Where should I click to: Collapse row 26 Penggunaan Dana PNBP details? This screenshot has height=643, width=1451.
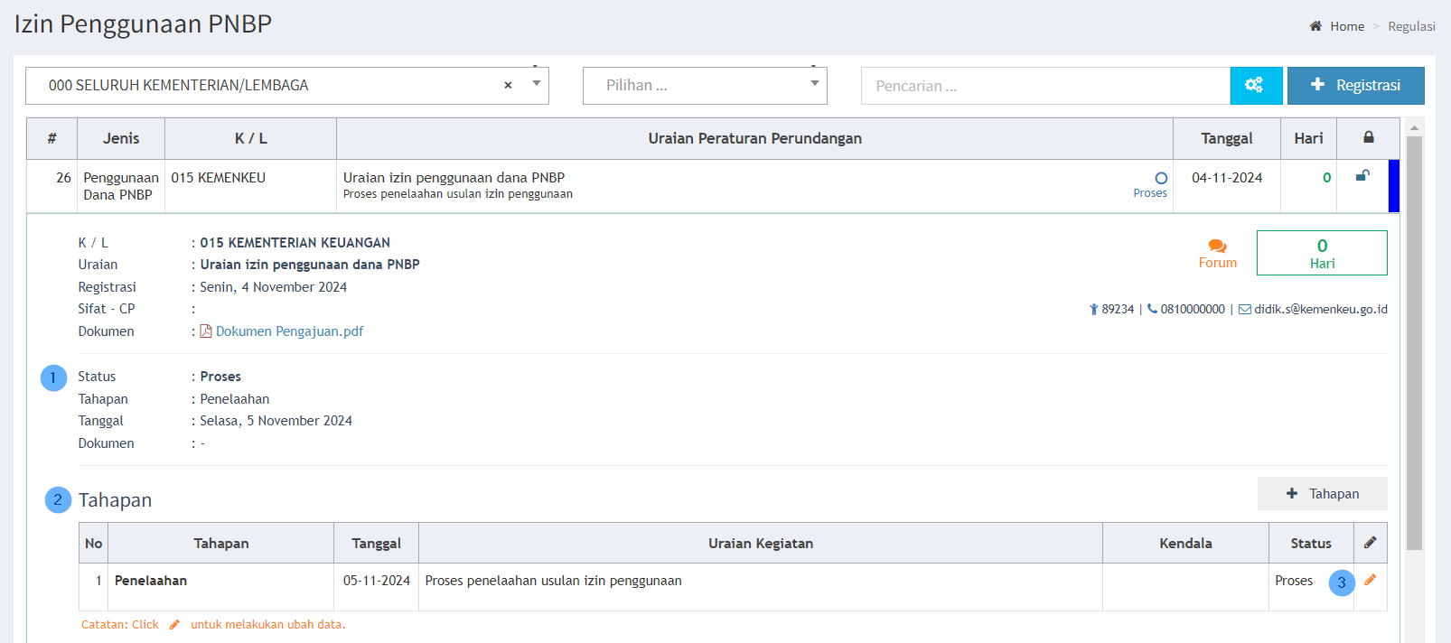pyautogui.click(x=120, y=186)
